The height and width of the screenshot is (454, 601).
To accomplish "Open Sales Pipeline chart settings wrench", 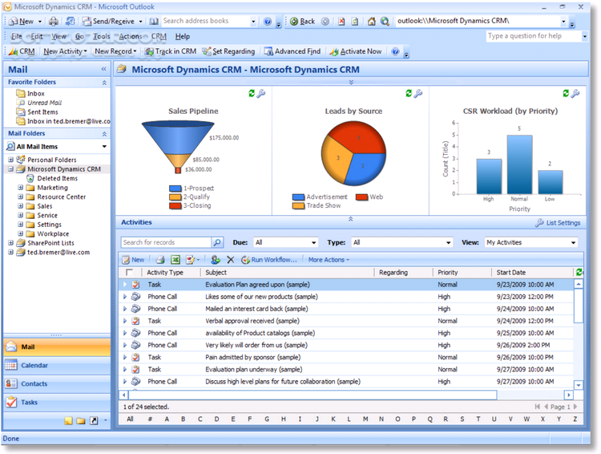I will (x=261, y=93).
